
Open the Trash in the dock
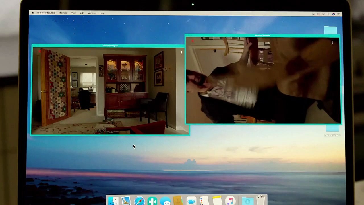[x=260, y=200]
